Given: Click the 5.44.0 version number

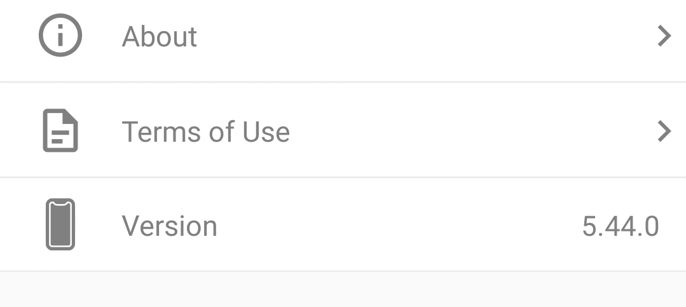Looking at the screenshot, I should pyautogui.click(x=621, y=226).
